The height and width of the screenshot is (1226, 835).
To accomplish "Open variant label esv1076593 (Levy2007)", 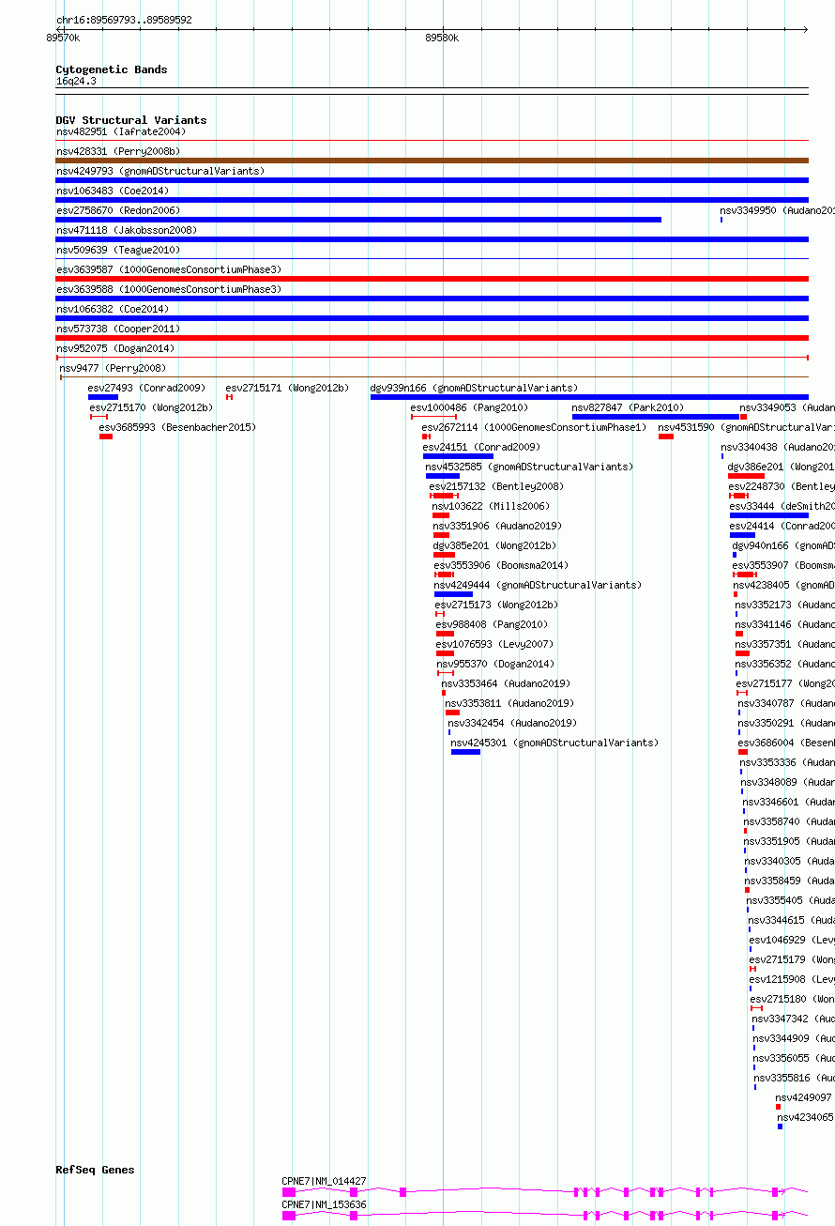I will [x=495, y=644].
